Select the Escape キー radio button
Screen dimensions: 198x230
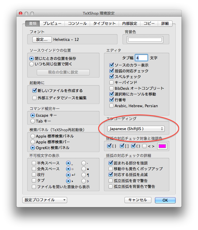click(x=33, y=116)
